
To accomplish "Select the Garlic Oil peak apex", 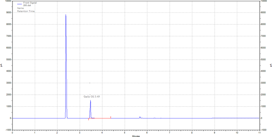I will 90,101.
